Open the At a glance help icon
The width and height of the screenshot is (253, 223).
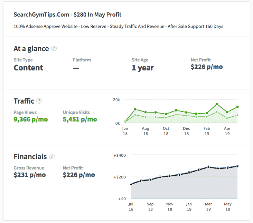click(54, 48)
